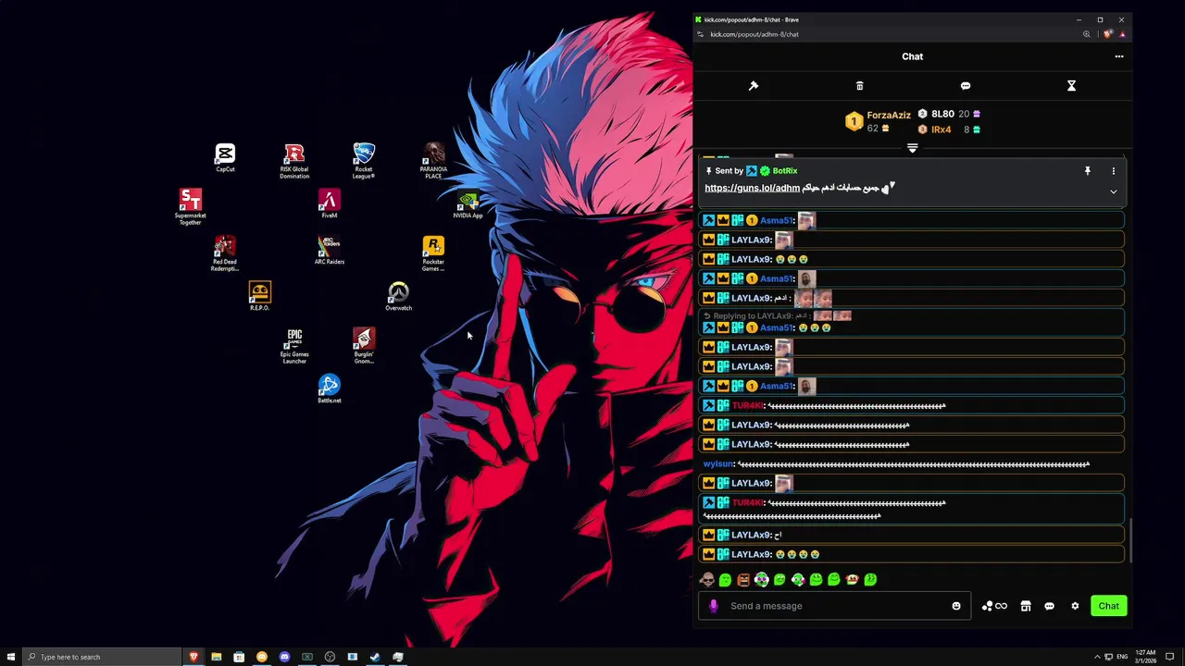Click the hourglass slow-mode icon

pyautogui.click(x=1071, y=86)
